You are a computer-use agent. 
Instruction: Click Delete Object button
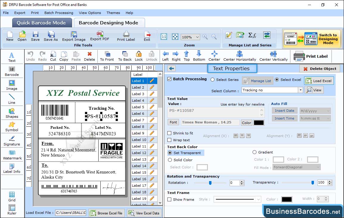pos(320,69)
